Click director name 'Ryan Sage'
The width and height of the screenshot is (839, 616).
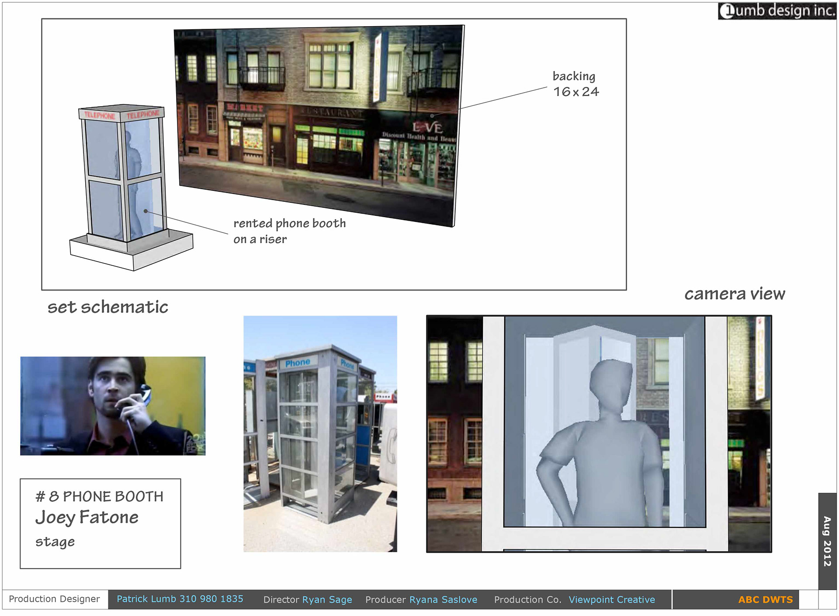327,600
